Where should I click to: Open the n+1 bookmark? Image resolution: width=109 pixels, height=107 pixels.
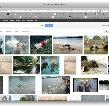tap(10, 14)
